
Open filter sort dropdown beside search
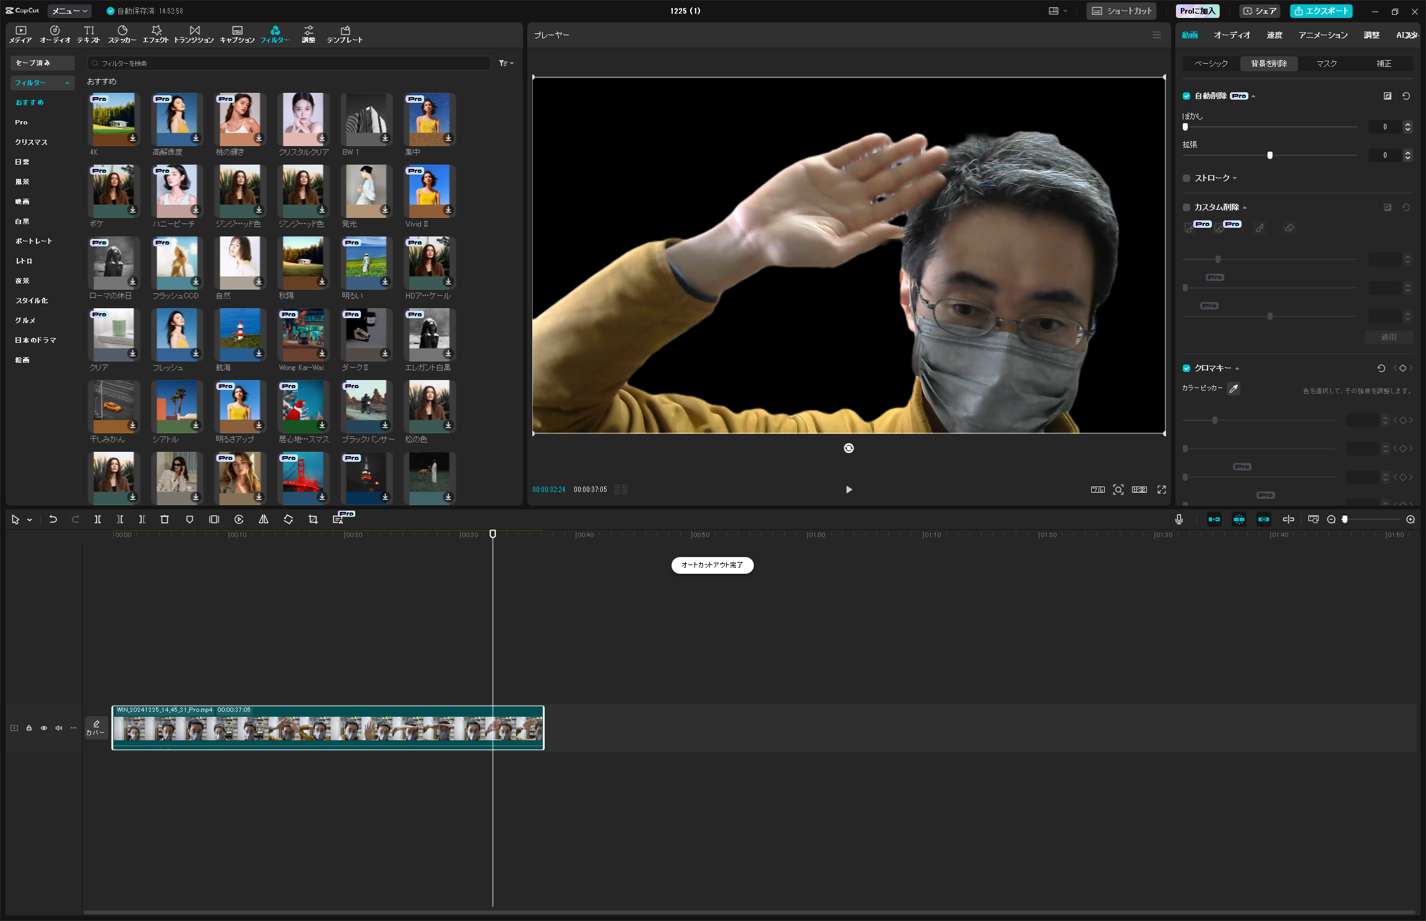pos(506,63)
